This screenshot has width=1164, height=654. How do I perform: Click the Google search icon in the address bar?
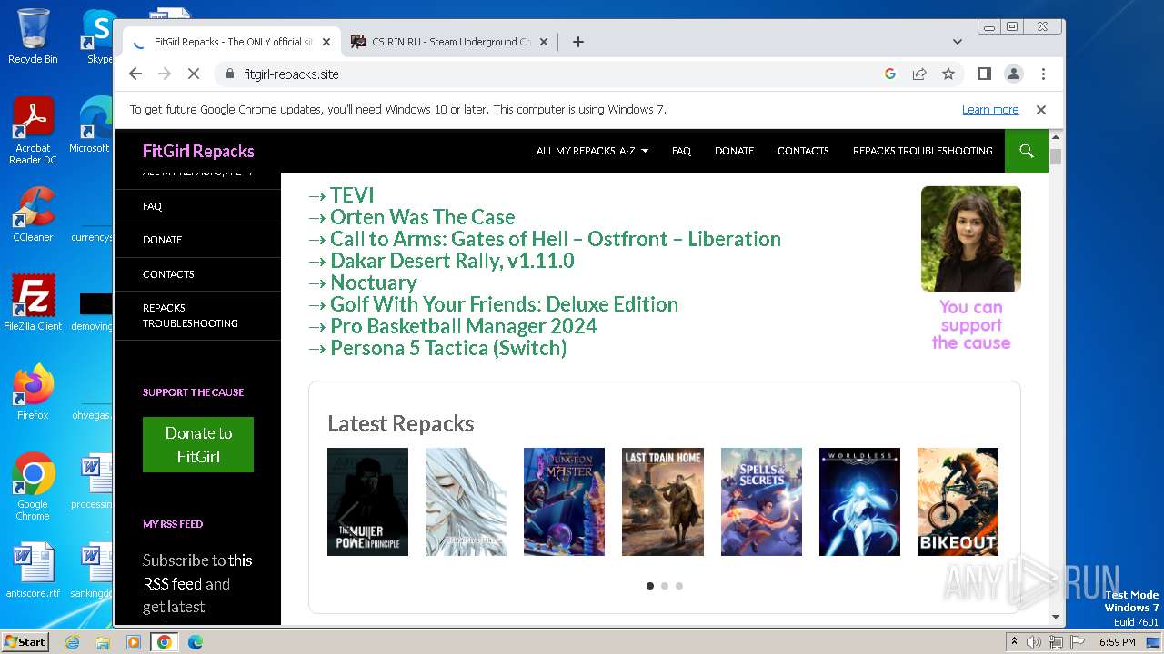[890, 74]
